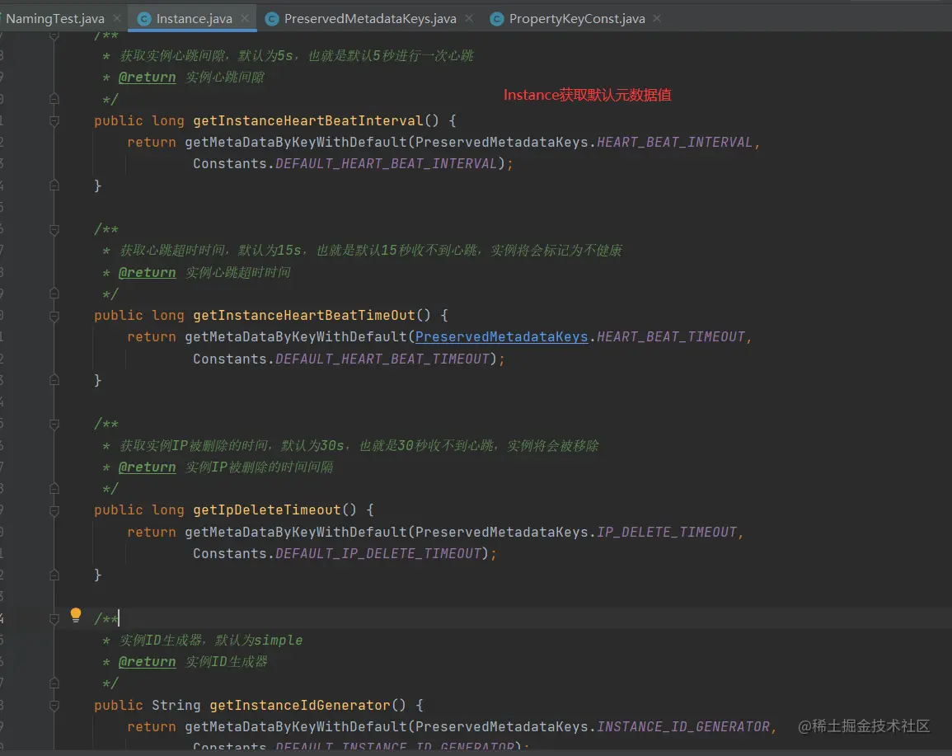Collapse the getInstanceHeartBeatTimeOut method fold marker
The height and width of the screenshot is (756, 952).
54,316
